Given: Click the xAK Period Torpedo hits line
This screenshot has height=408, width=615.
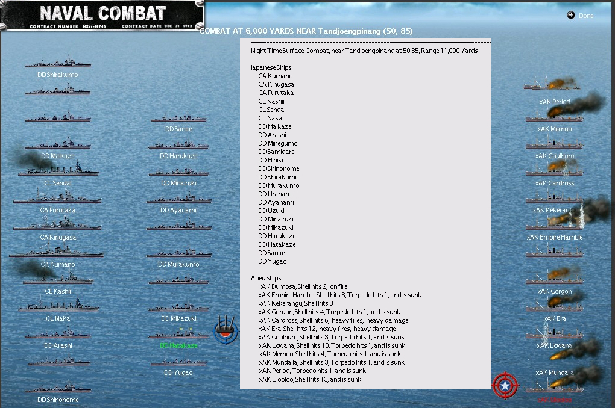Looking at the screenshot, I should click(312, 371).
